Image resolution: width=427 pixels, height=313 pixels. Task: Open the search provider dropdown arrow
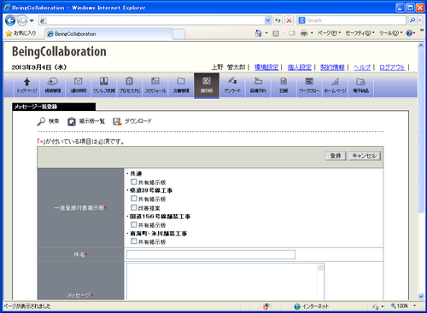(x=419, y=20)
